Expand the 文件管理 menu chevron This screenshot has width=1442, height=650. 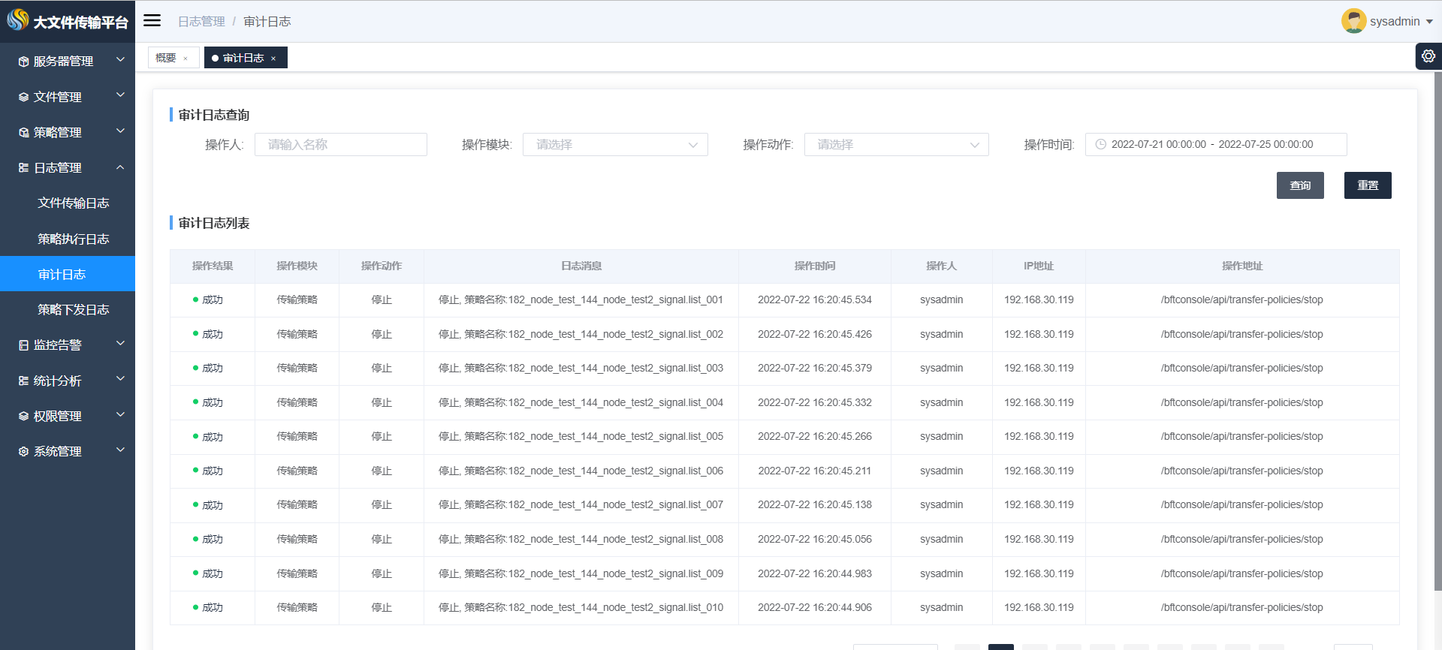120,95
